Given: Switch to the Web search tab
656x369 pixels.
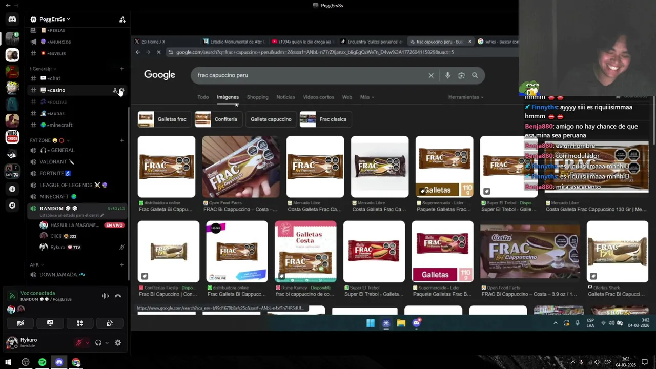Looking at the screenshot, I should coord(347,97).
